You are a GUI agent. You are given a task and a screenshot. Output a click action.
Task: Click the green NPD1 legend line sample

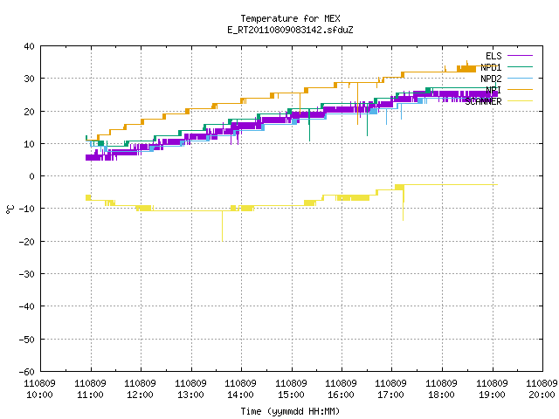point(520,66)
